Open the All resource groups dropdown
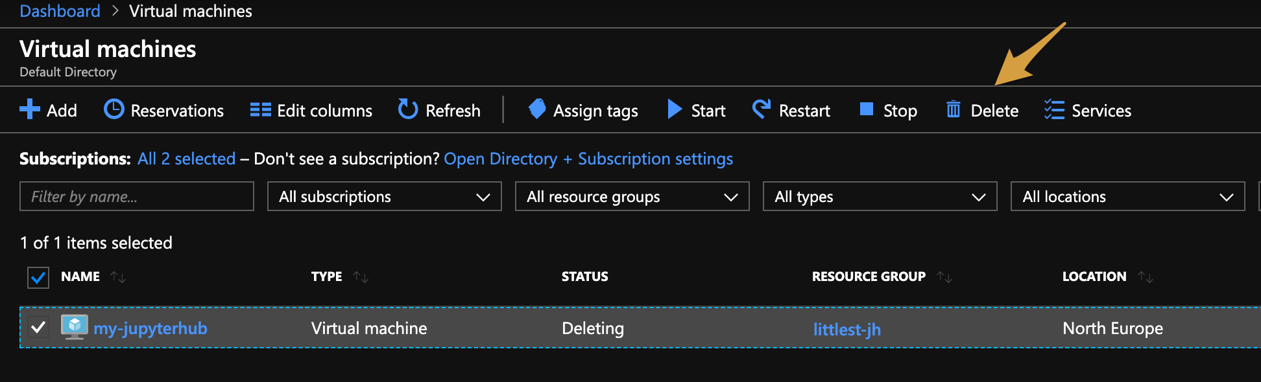This screenshot has width=1261, height=382. pyautogui.click(x=632, y=196)
